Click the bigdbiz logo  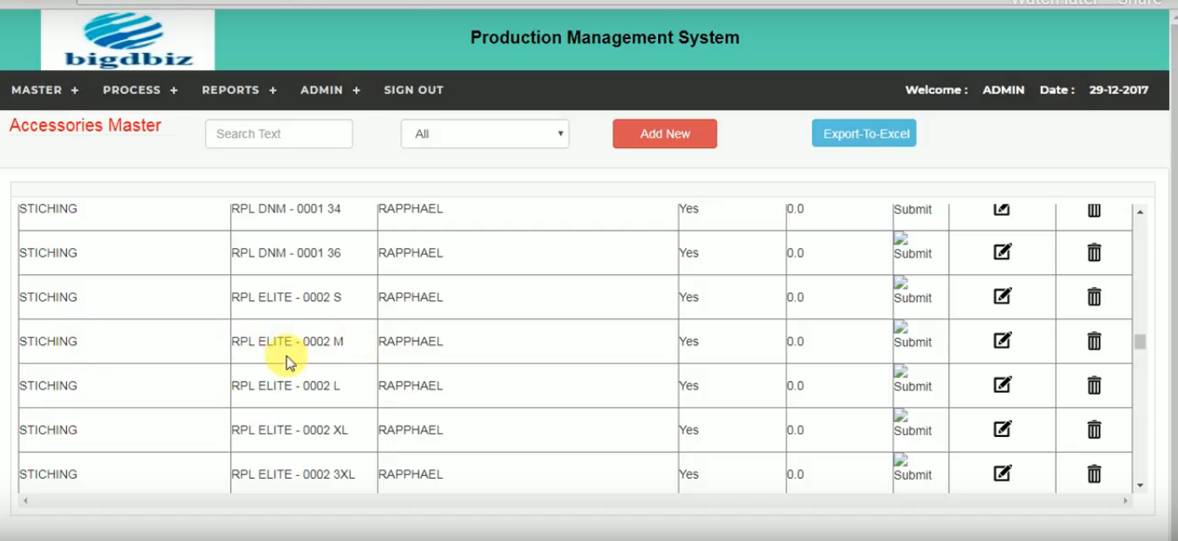[128, 40]
